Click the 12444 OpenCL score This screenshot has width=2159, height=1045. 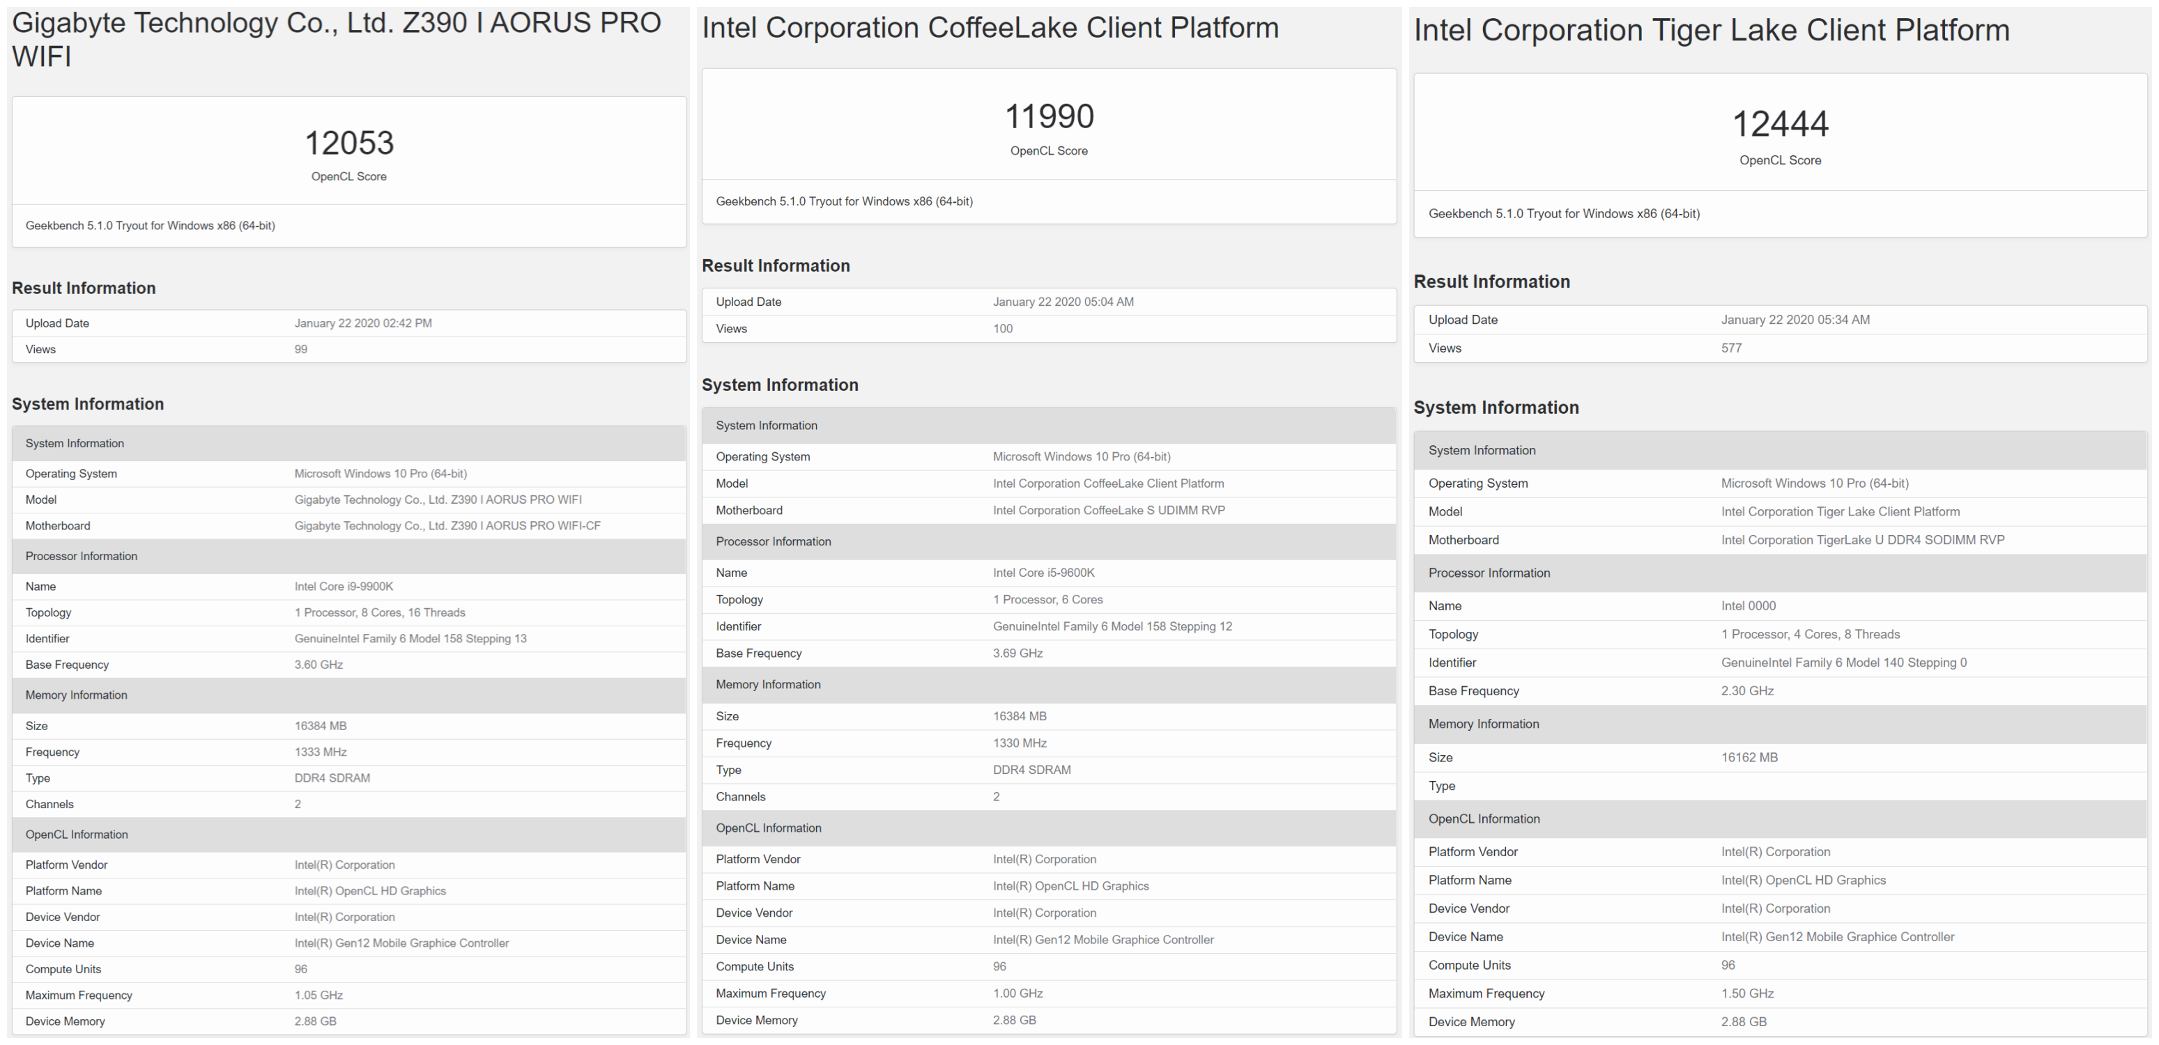pyautogui.click(x=1780, y=124)
